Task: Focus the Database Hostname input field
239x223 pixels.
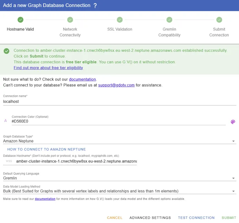Action: [x=76, y=161]
